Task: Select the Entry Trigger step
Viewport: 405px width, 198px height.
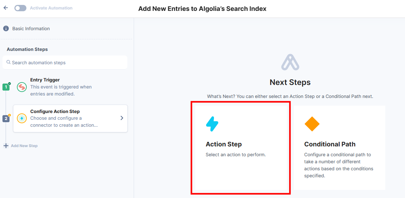Action: click(x=61, y=87)
